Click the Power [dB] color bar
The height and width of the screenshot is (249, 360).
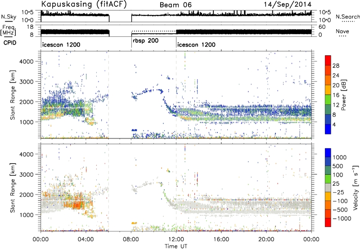[328, 95]
